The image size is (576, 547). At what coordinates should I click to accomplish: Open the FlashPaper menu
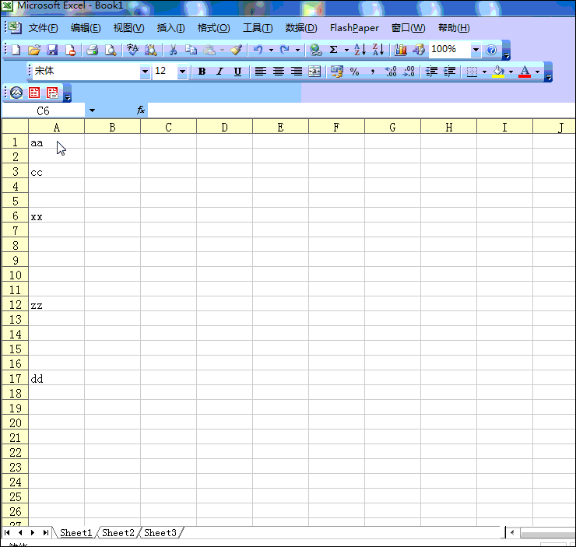click(354, 28)
